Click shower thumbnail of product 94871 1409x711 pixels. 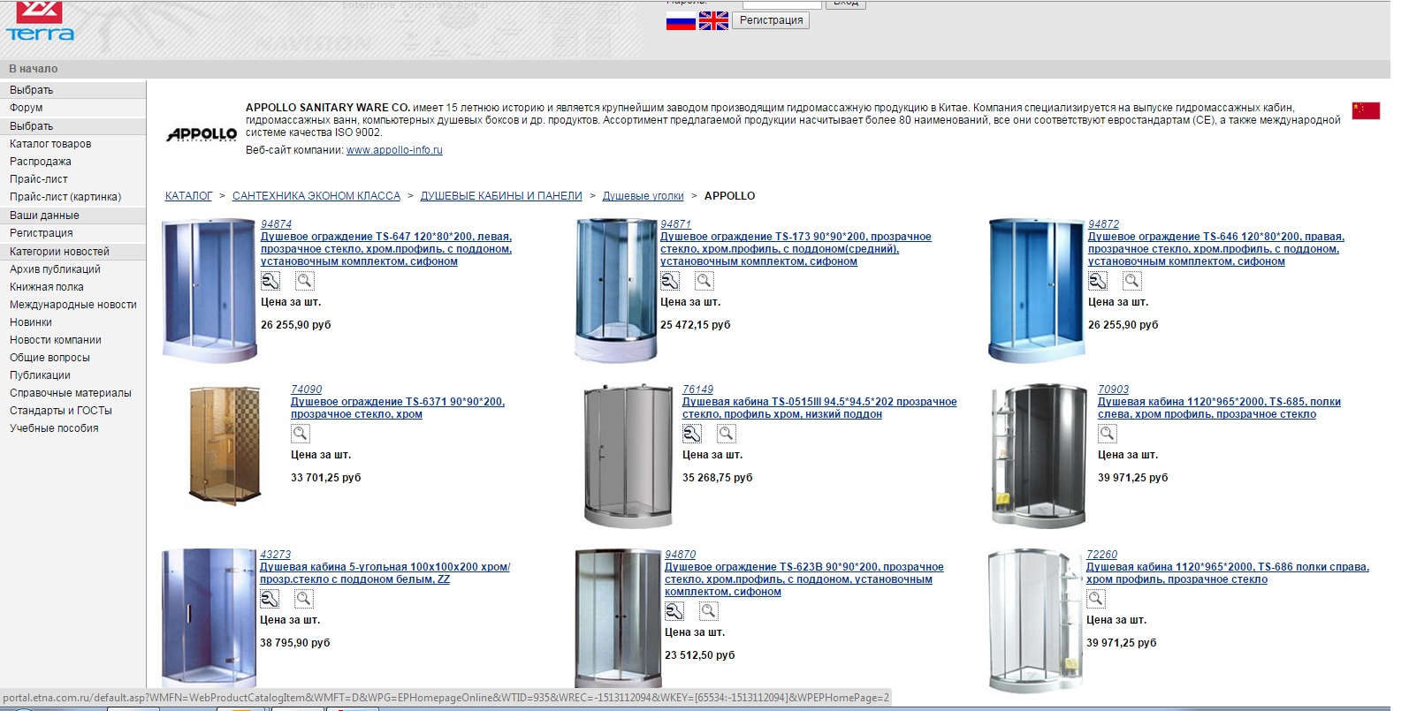point(617,291)
